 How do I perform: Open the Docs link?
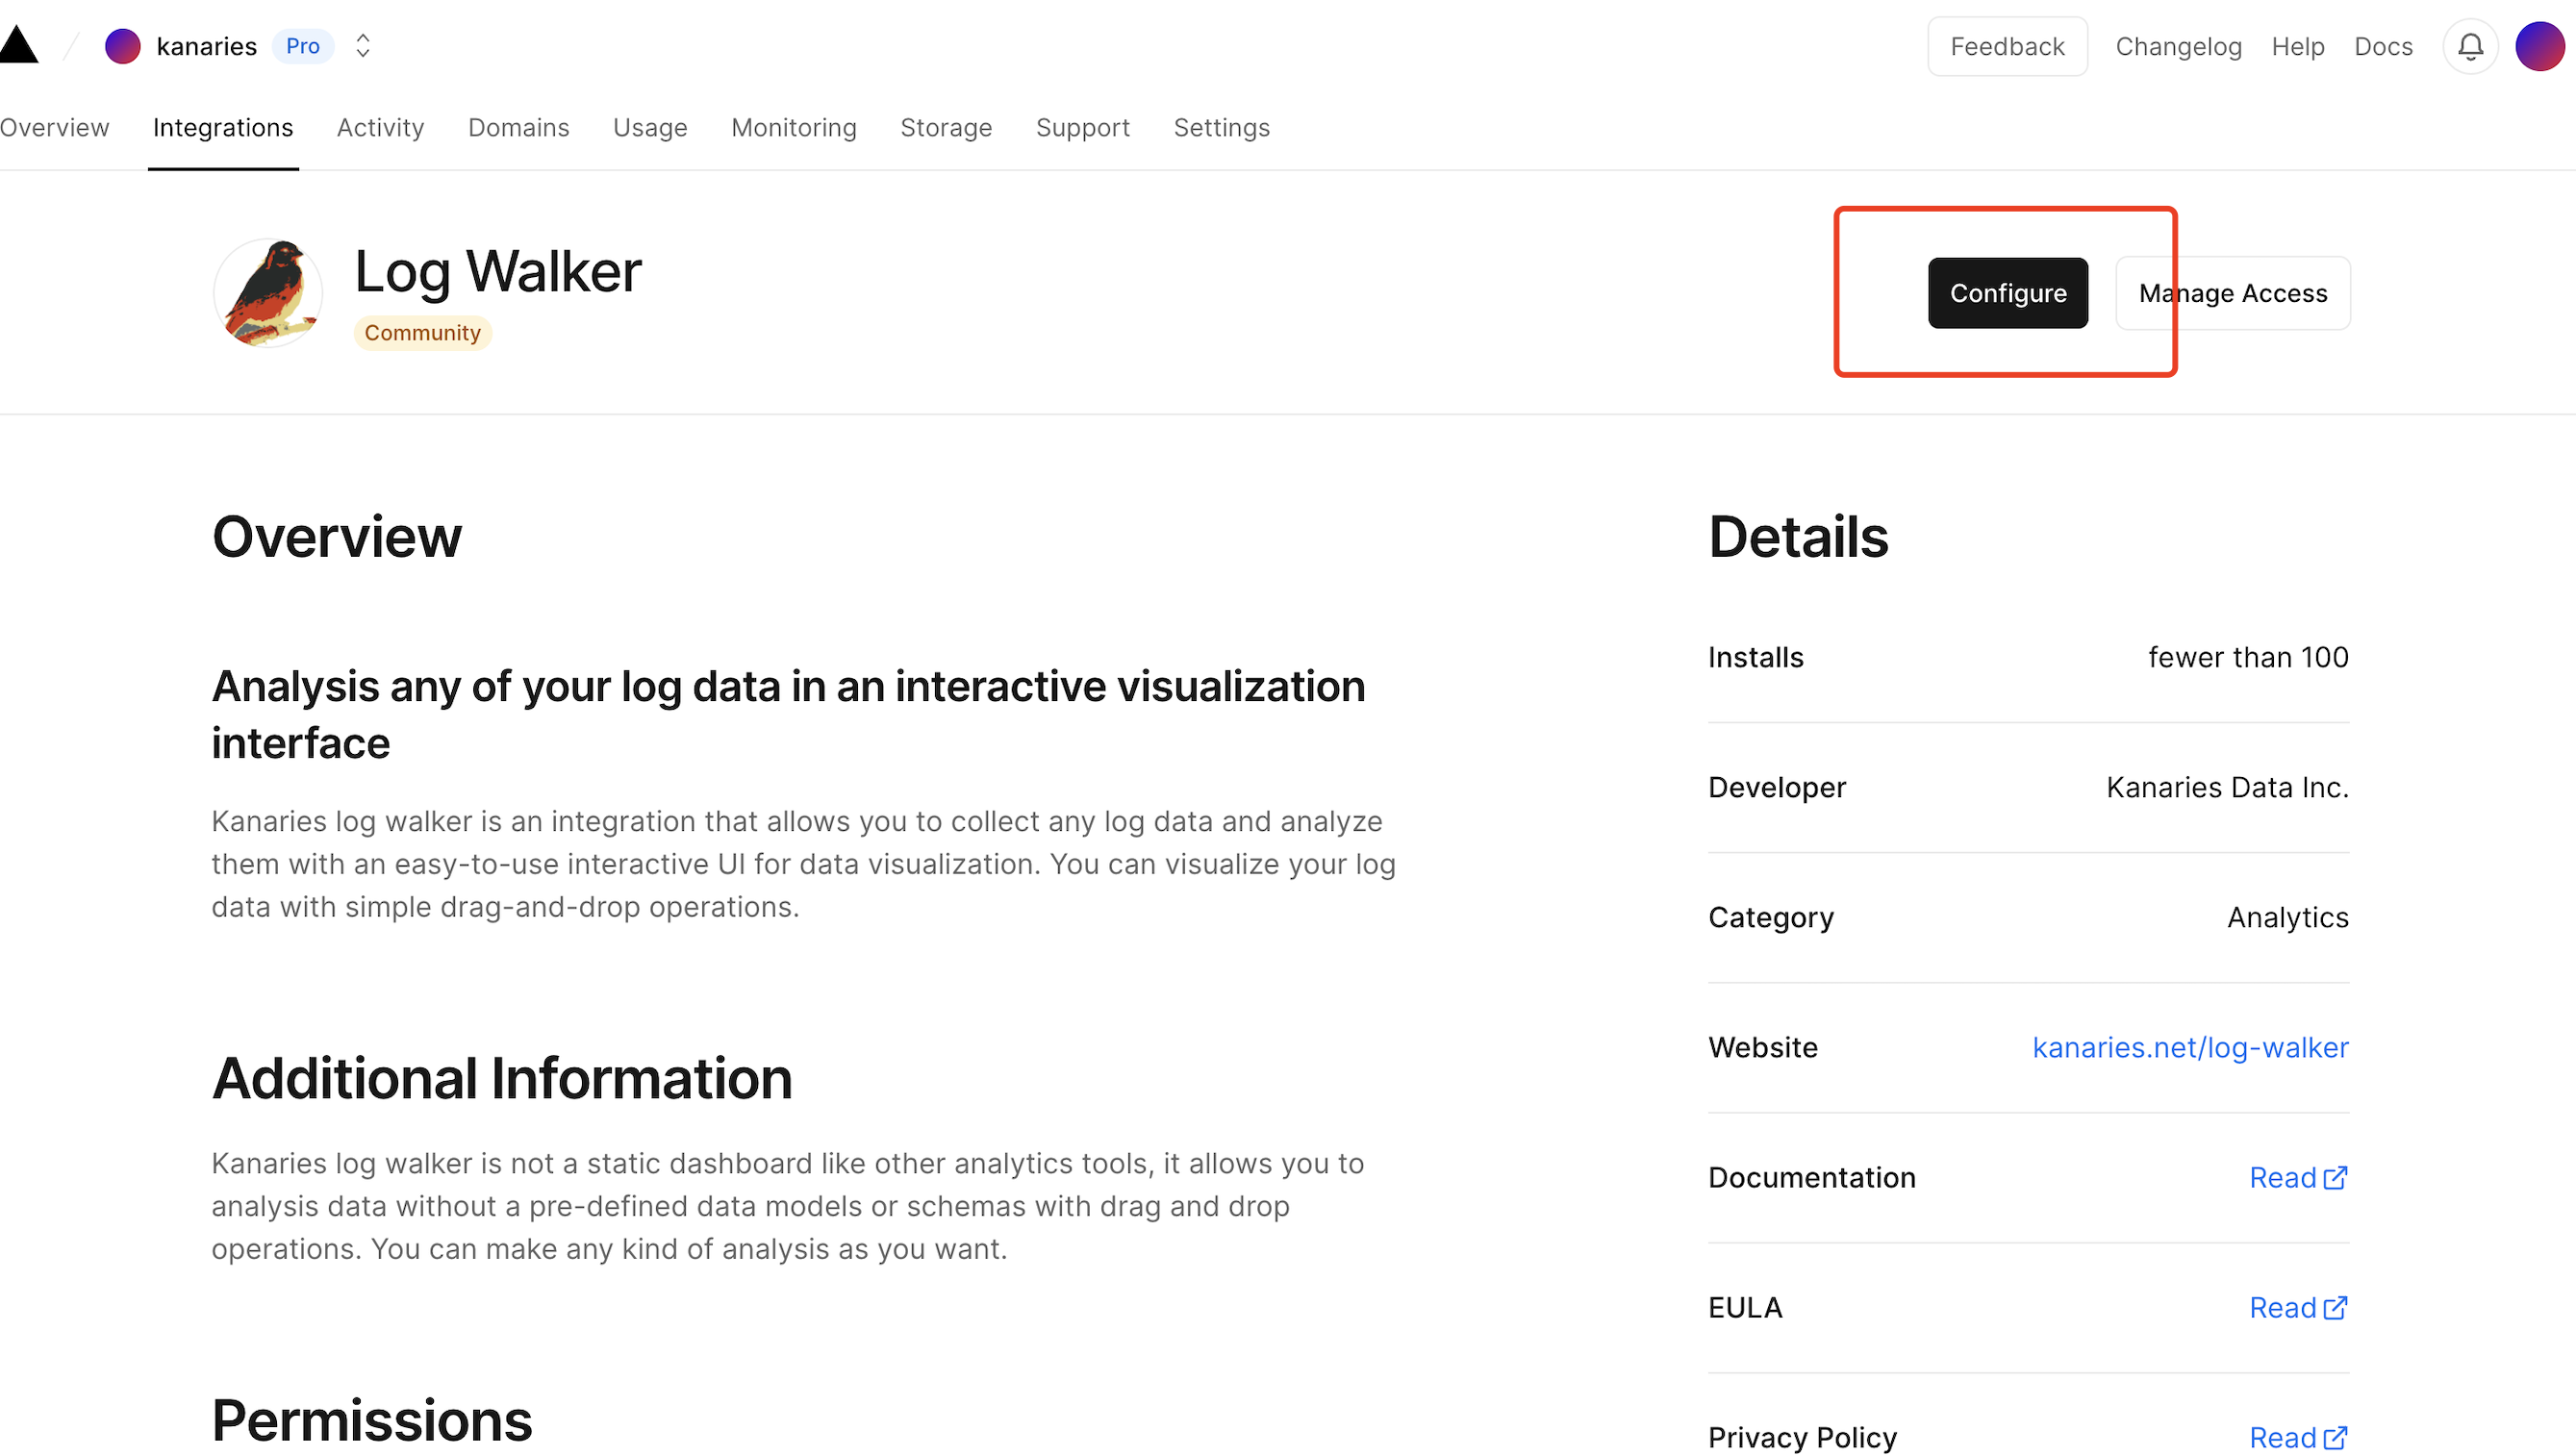(2383, 46)
